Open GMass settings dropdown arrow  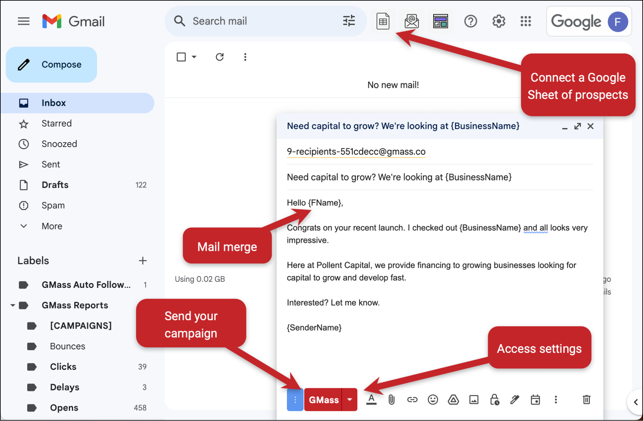click(350, 399)
